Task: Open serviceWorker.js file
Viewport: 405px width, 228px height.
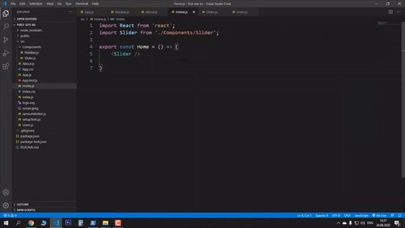Action: click(x=34, y=114)
